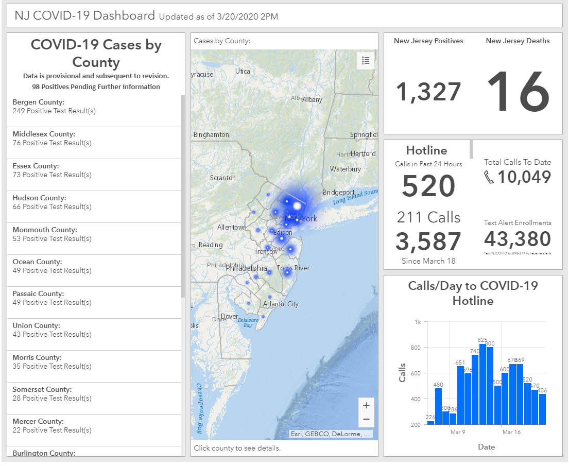
Task: Click the 480 calls bar in chart
Action: point(438,406)
